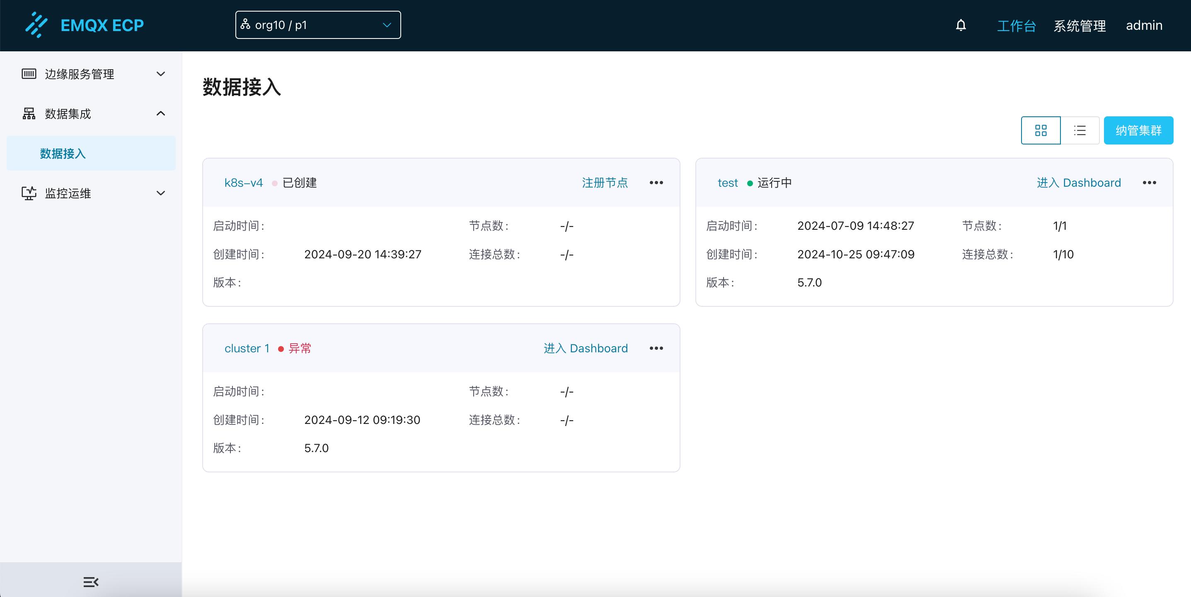Collapse the sidebar with the bottom icon
This screenshot has width=1191, height=597.
point(91,582)
